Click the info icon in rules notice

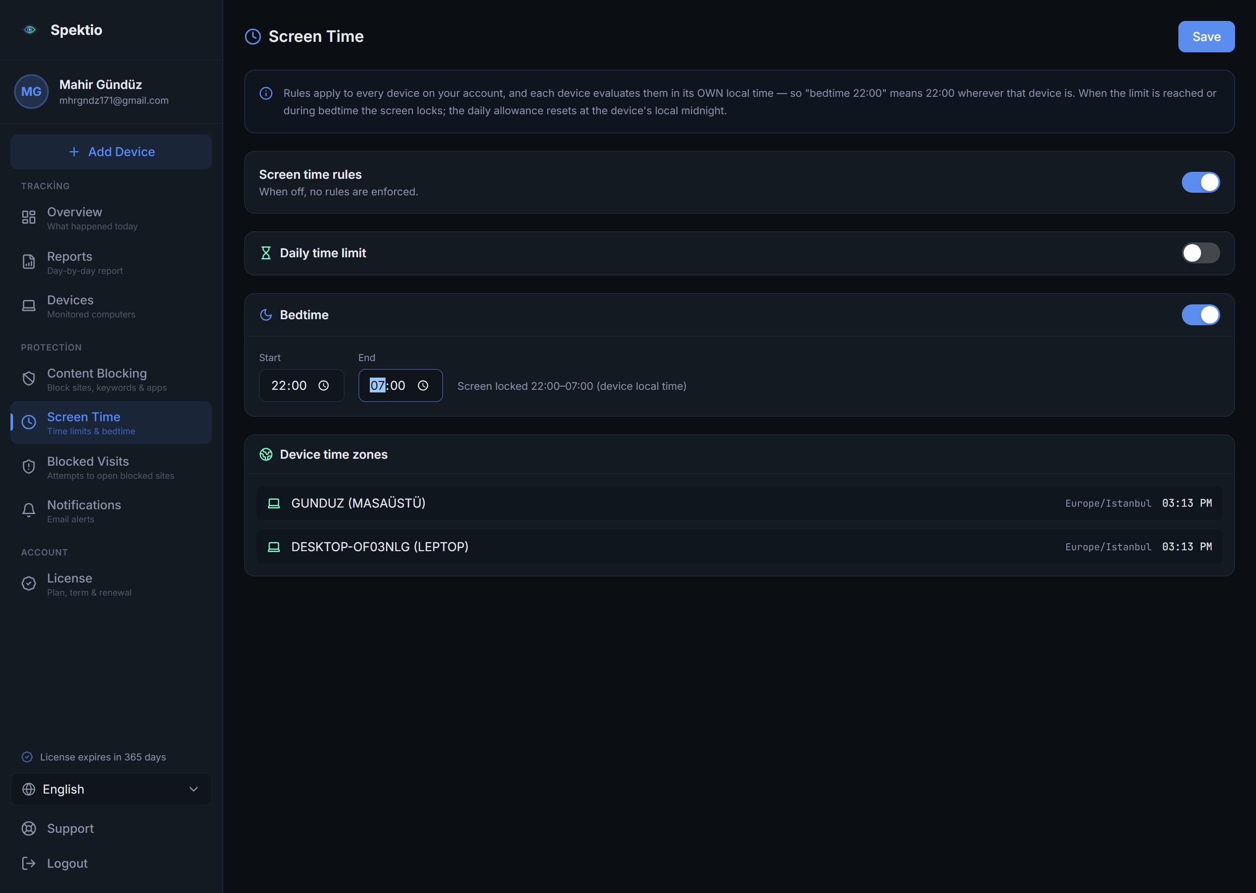pos(266,93)
